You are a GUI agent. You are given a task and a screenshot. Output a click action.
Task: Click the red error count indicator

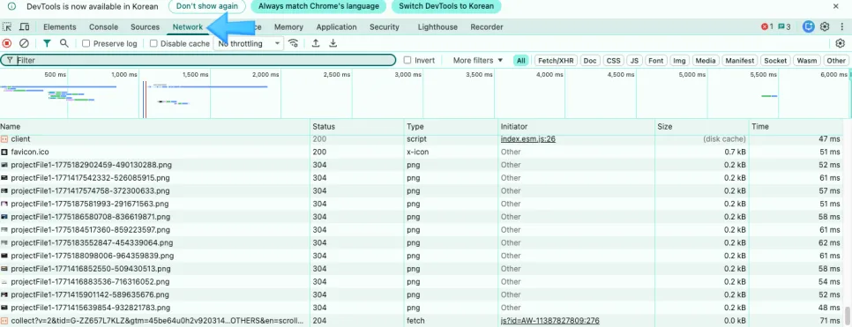[767, 26]
